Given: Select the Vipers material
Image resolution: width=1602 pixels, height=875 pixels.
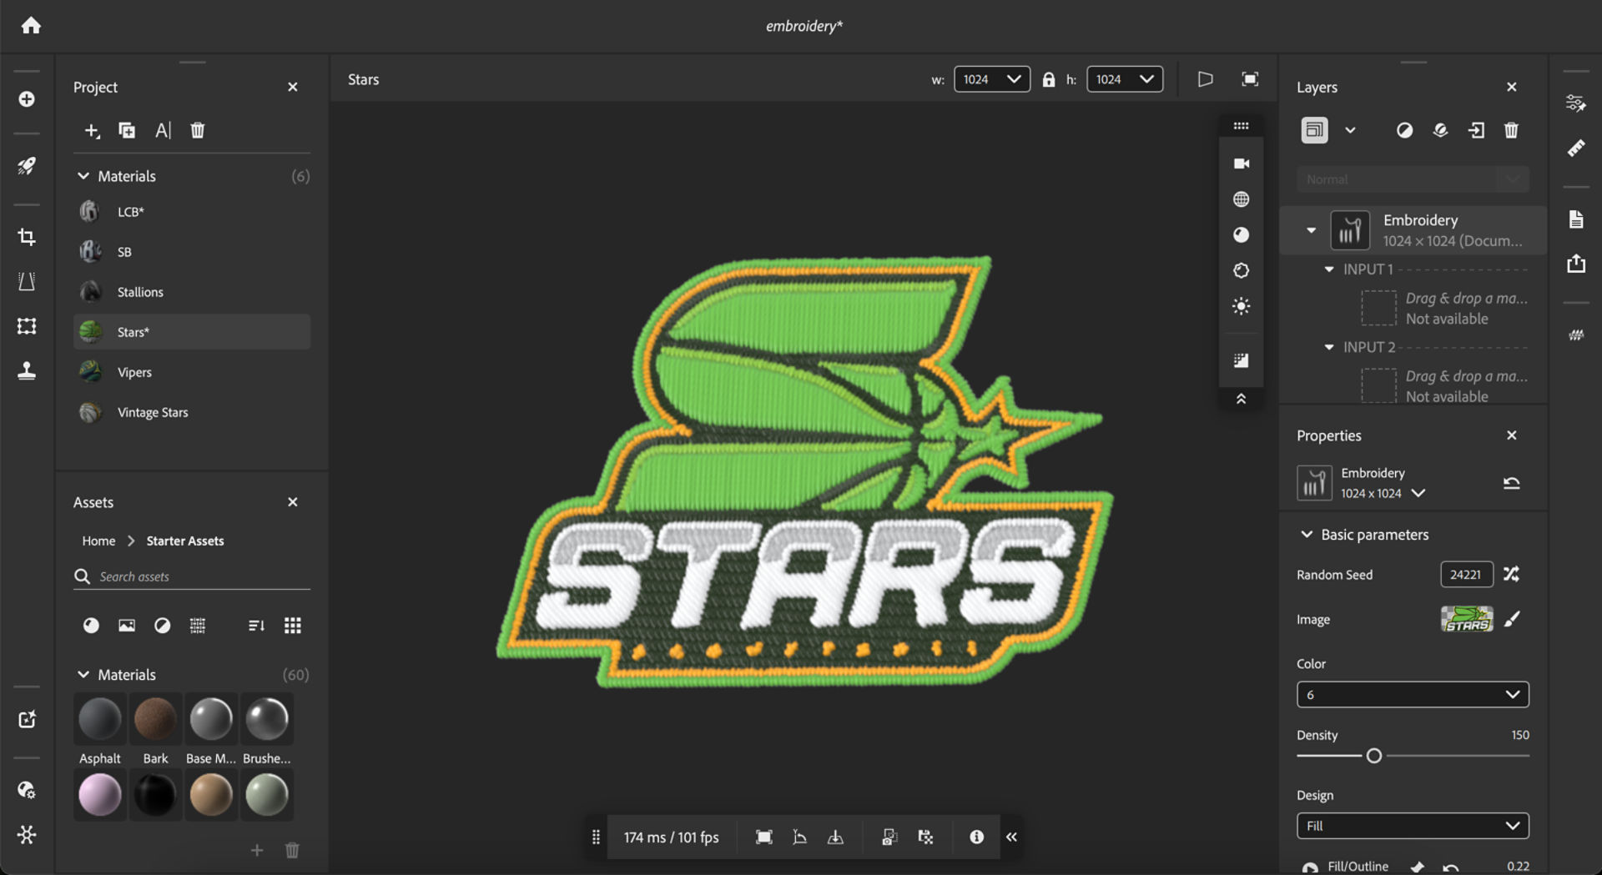Looking at the screenshot, I should coord(192,372).
